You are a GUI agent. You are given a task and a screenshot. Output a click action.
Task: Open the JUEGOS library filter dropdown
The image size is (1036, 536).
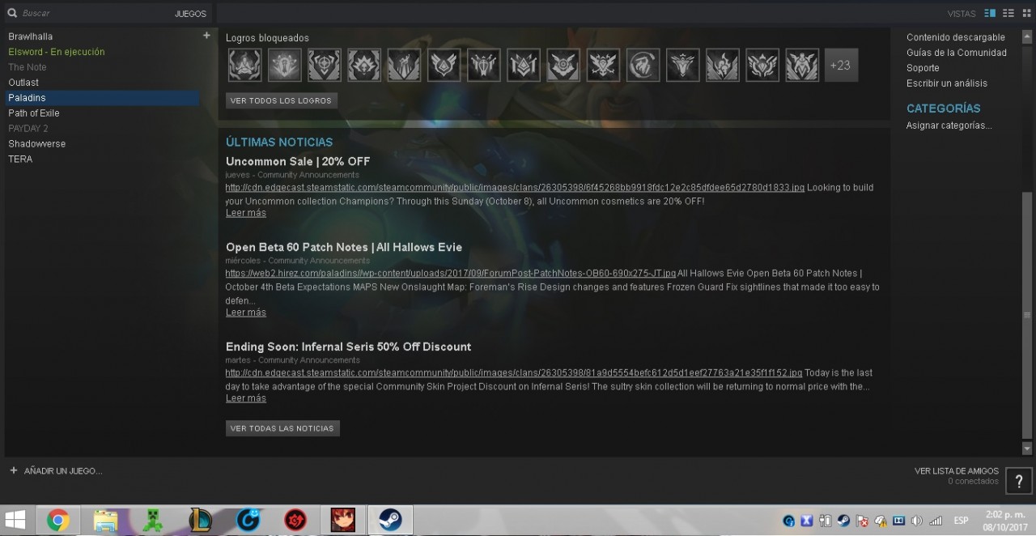190,14
